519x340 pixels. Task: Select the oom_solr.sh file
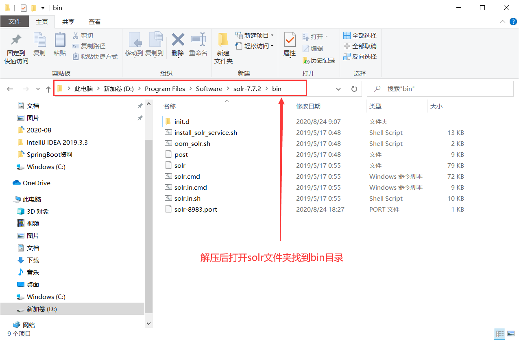point(314,143)
